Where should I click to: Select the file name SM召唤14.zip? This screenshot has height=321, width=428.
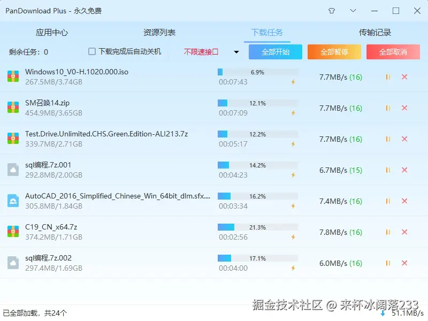tap(47, 103)
